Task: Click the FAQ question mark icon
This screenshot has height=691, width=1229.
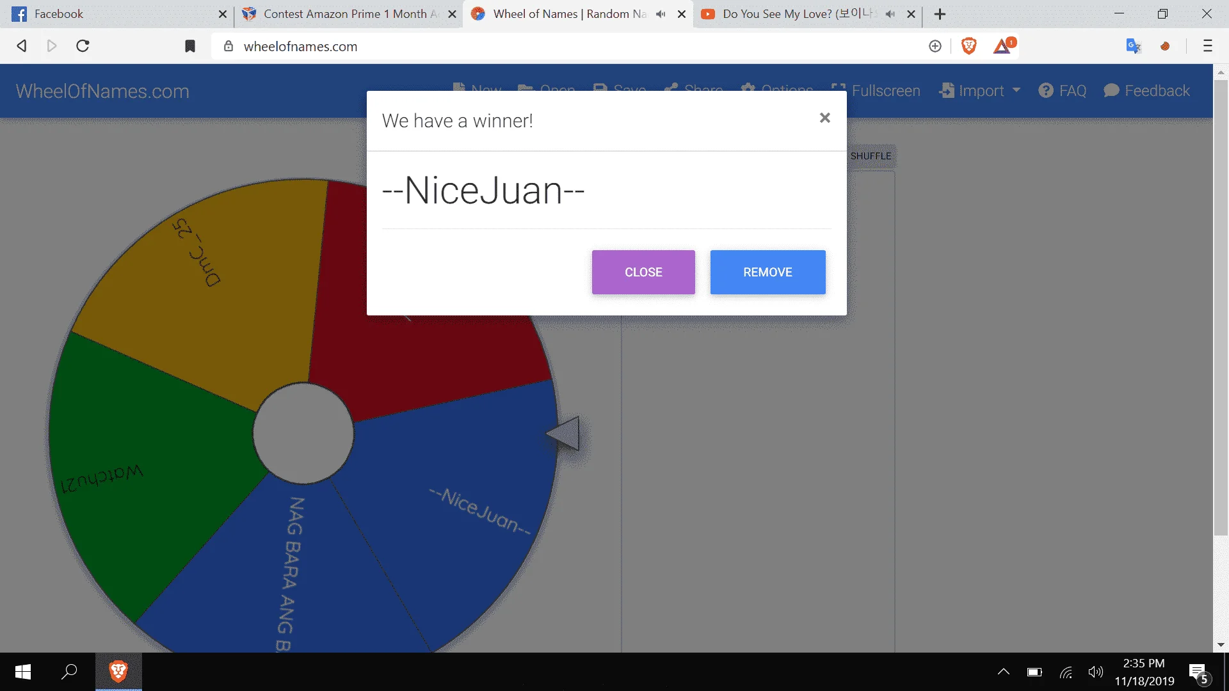Action: pos(1046,90)
